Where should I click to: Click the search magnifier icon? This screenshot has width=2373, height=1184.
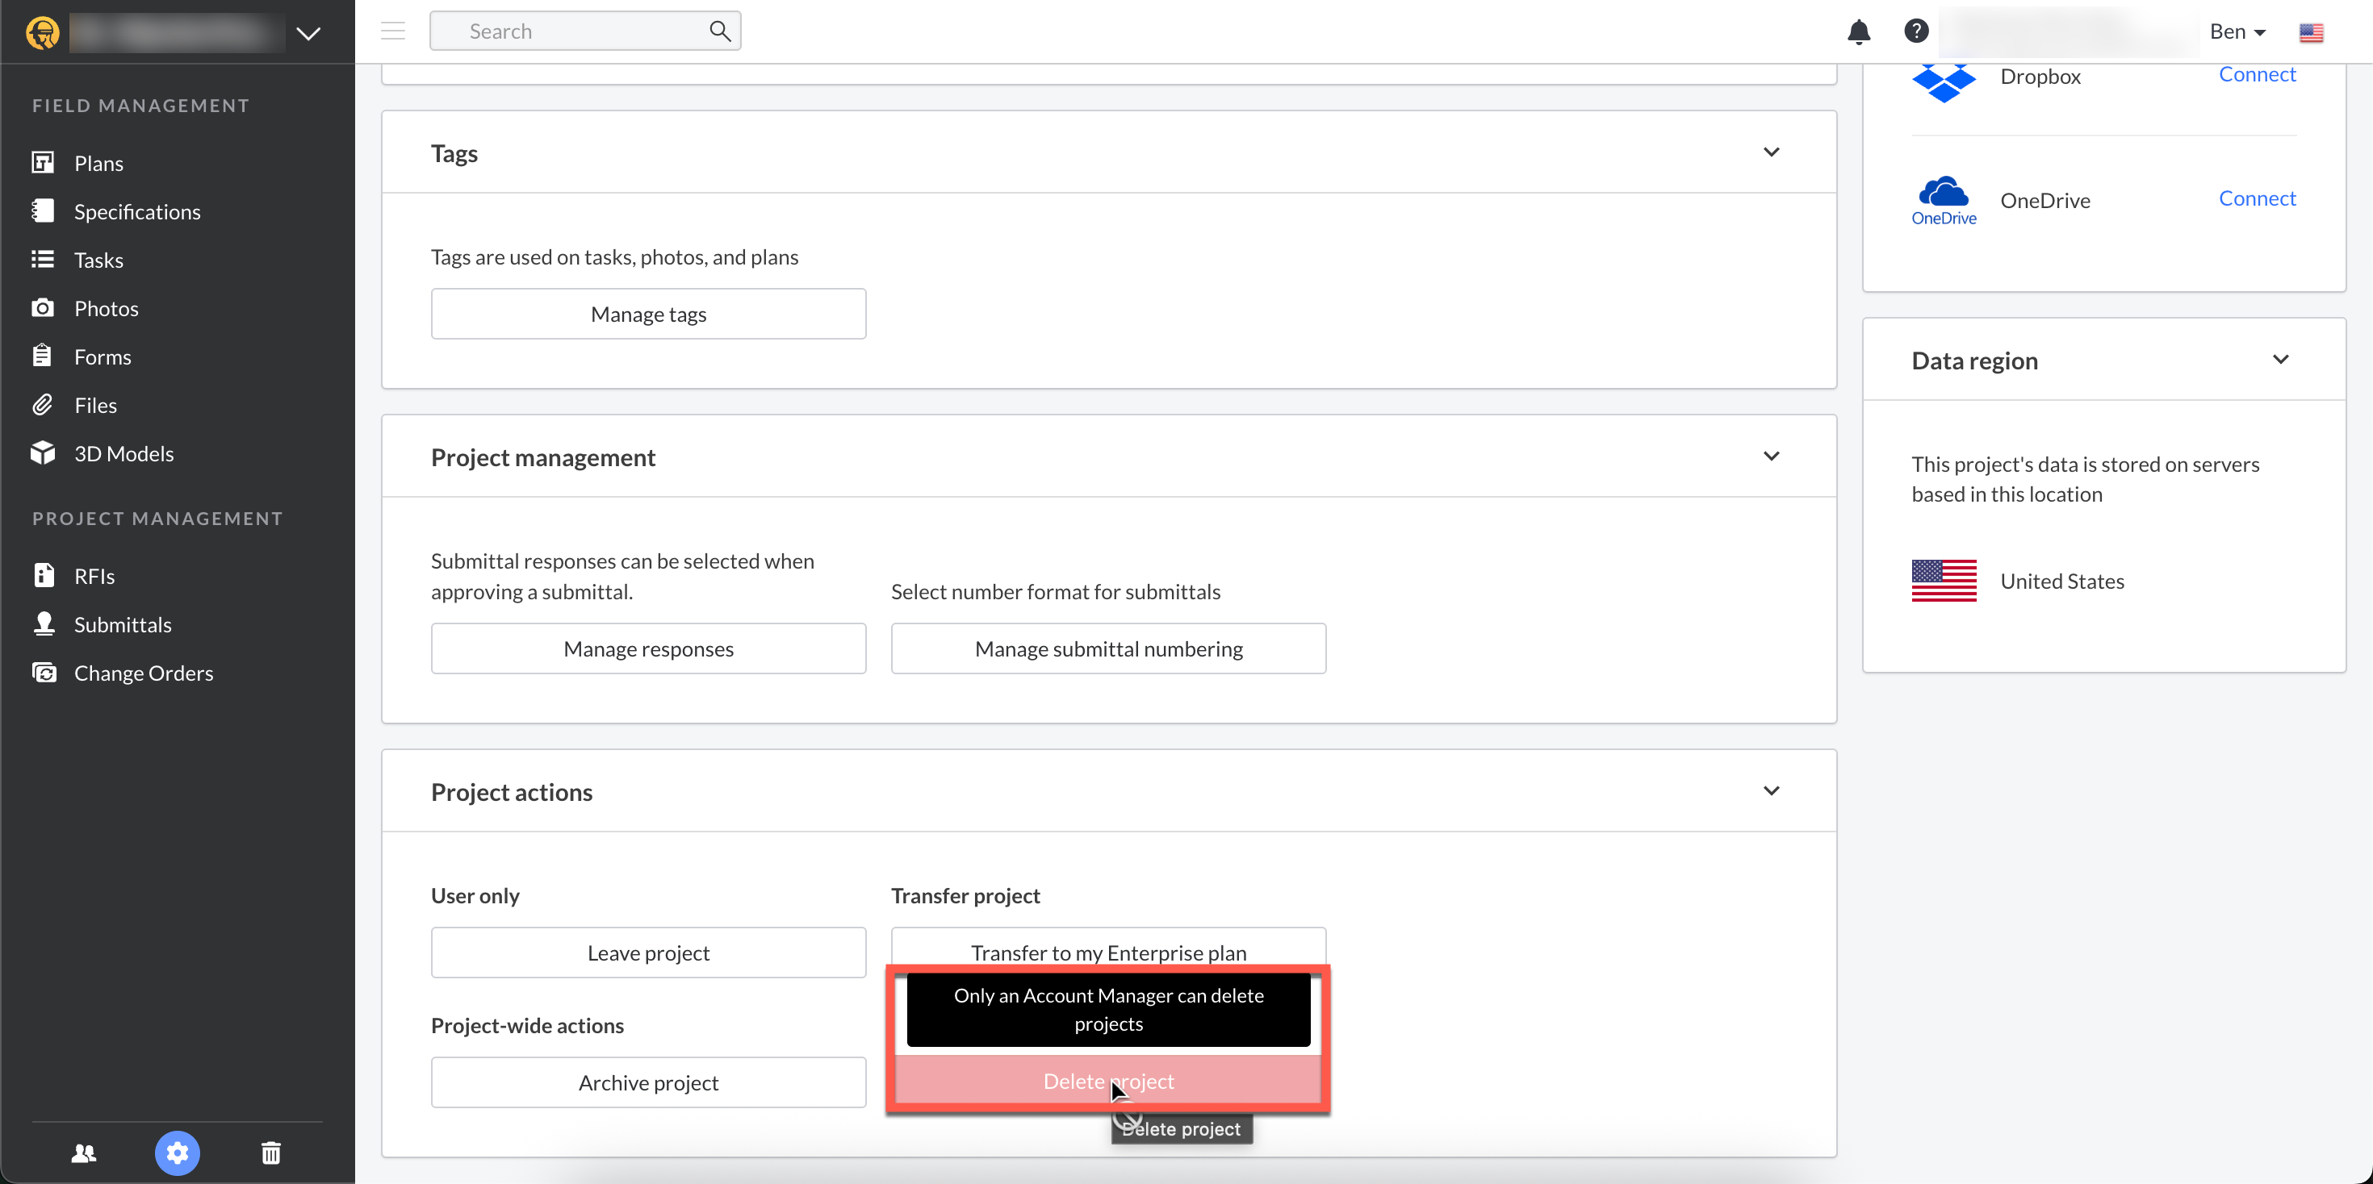click(x=719, y=31)
